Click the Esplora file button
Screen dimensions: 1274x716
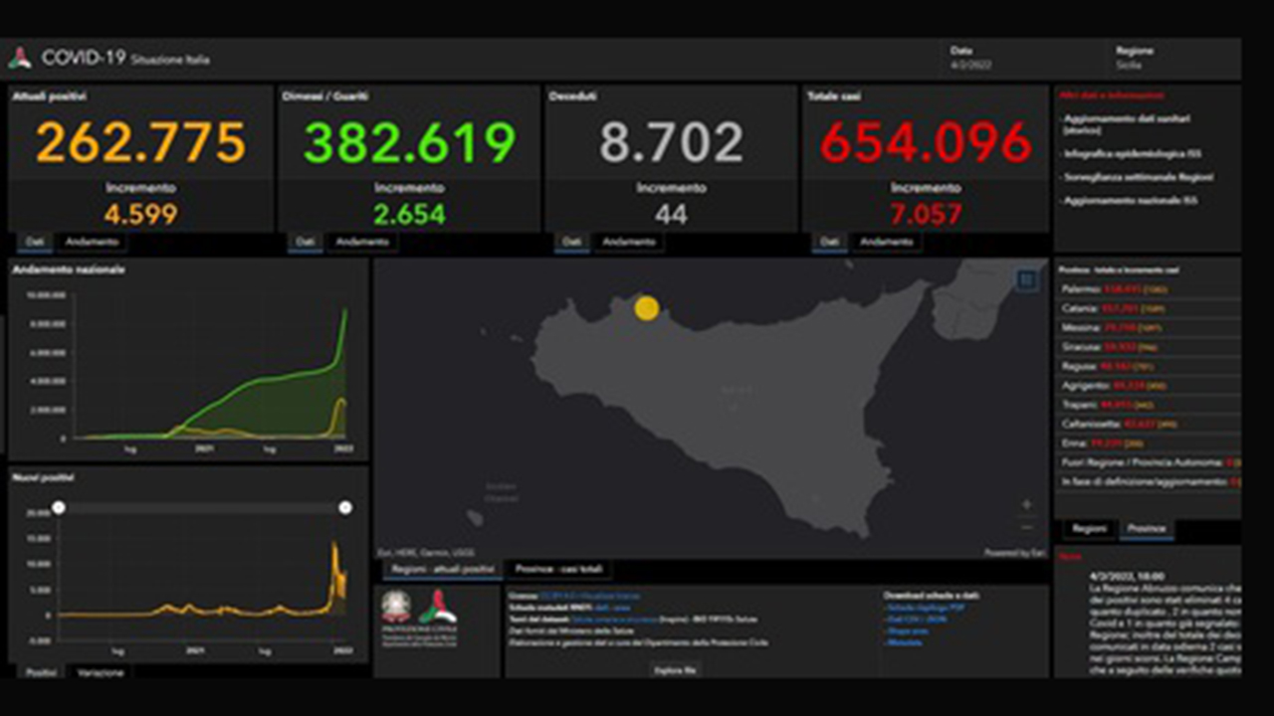coord(676,670)
